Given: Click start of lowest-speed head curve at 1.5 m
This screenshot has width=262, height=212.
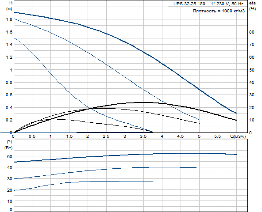Looking at the screenshot, I should (14, 38).
